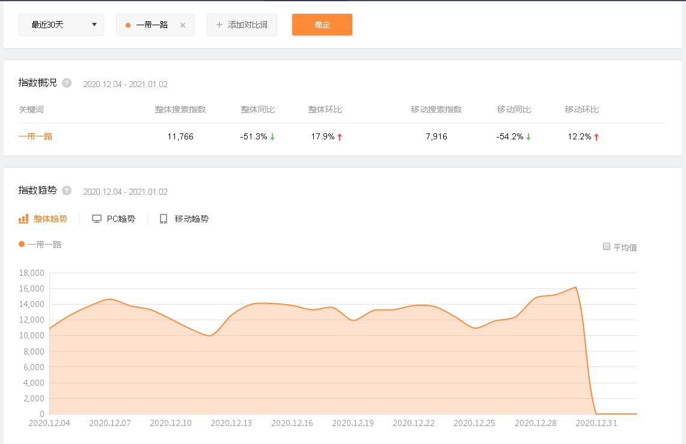Click the chart peak near 2020.12.28
Image resolution: width=686 pixels, height=444 pixels.
(x=575, y=287)
